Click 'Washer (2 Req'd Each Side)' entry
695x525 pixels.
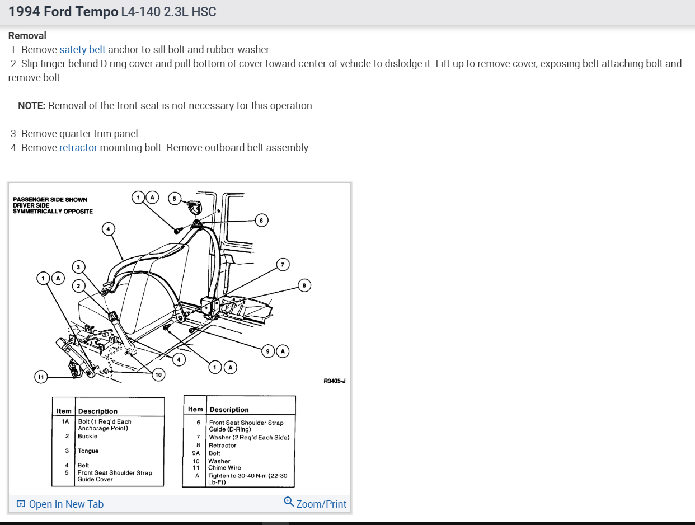pos(250,438)
